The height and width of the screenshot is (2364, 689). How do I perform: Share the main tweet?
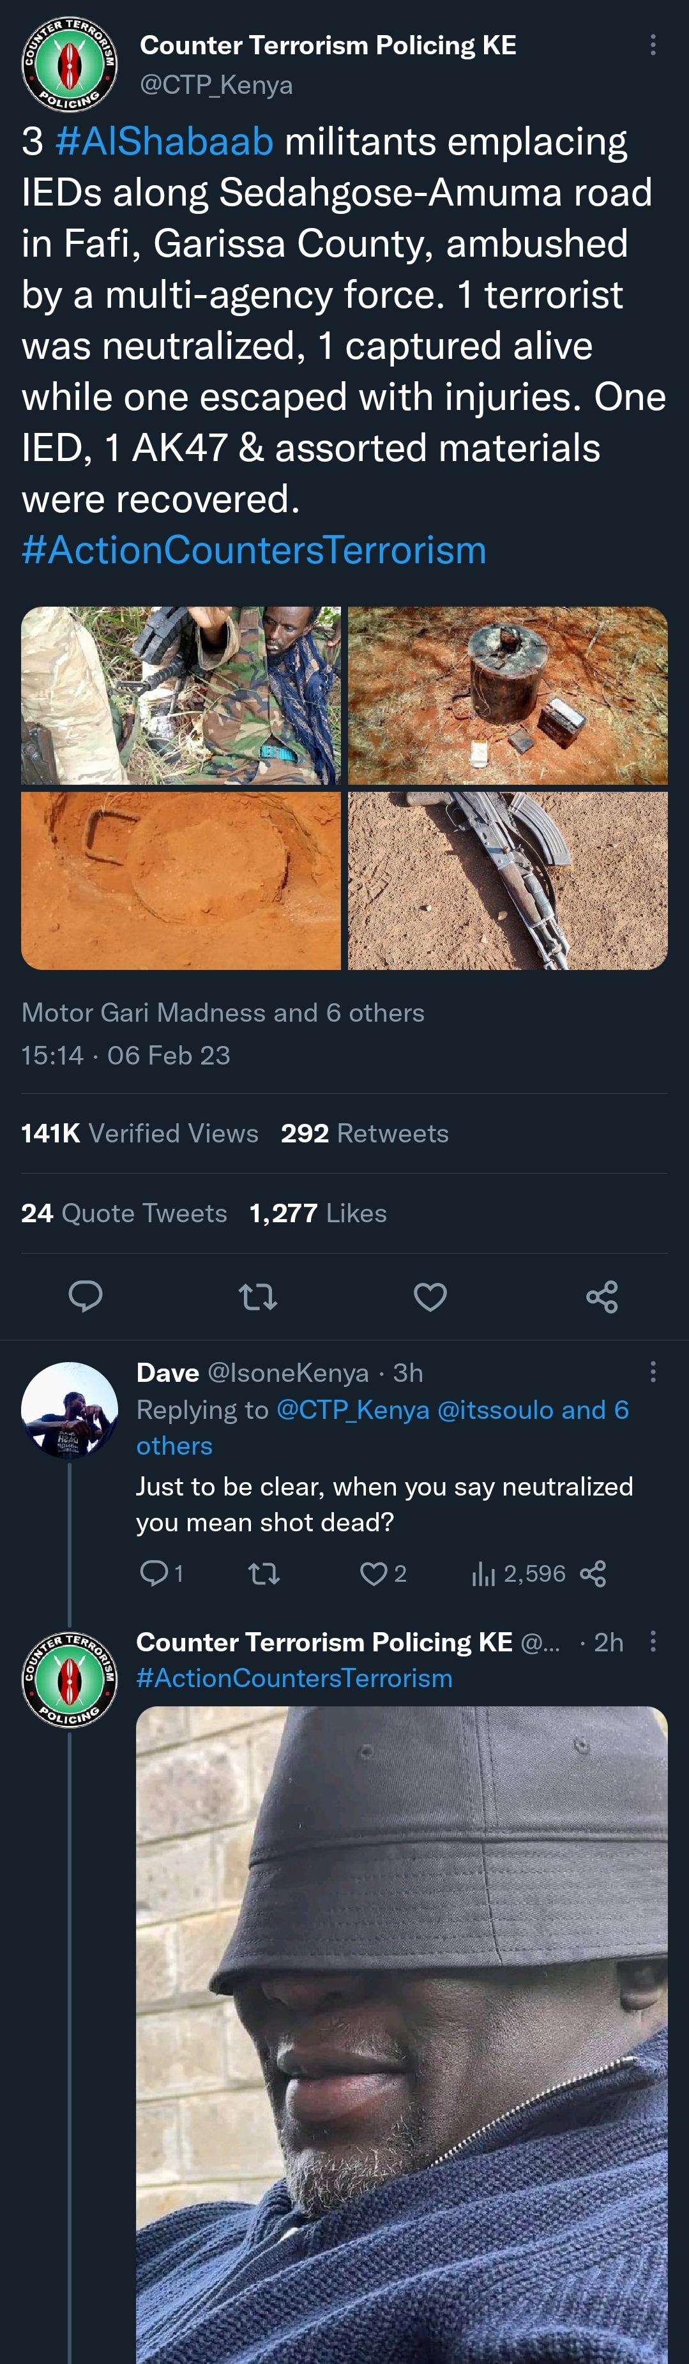[x=602, y=1296]
